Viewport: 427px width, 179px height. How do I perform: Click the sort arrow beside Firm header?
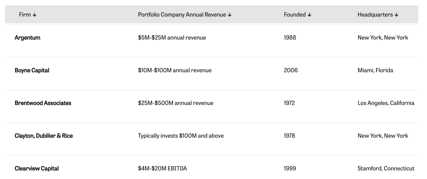pos(35,14)
